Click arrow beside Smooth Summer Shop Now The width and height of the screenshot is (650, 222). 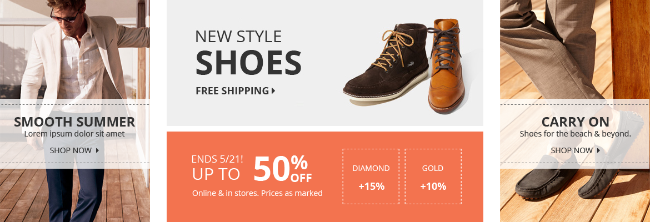coord(97,150)
